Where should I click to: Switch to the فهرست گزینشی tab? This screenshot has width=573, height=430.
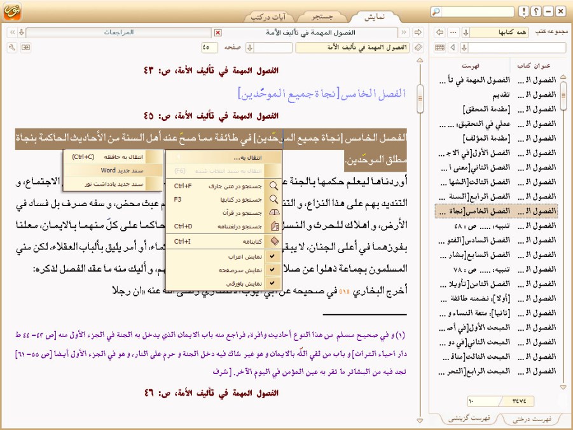(x=469, y=418)
